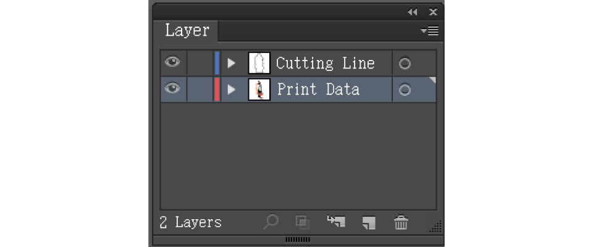Click the red Print Data color bar
Image resolution: width=593 pixels, height=247 pixels.
217,90
